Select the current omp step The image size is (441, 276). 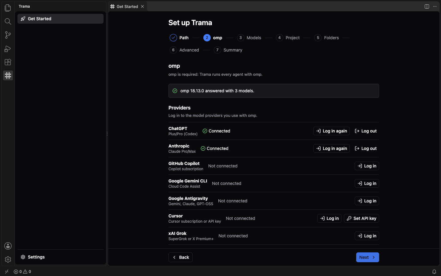(213, 38)
